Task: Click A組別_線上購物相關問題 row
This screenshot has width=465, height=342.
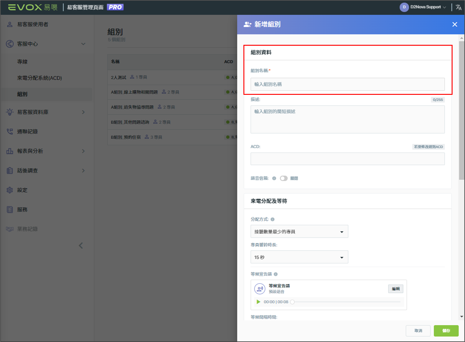Action: click(x=172, y=92)
